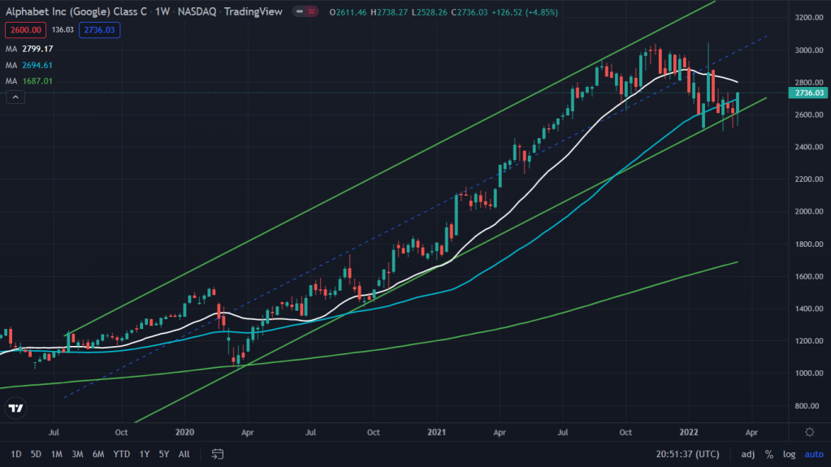Toggle log scale mode
831x467 pixels.
point(789,453)
